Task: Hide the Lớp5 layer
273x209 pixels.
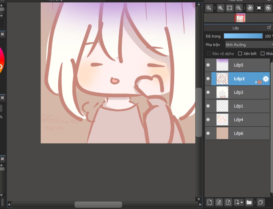Action: (208, 65)
